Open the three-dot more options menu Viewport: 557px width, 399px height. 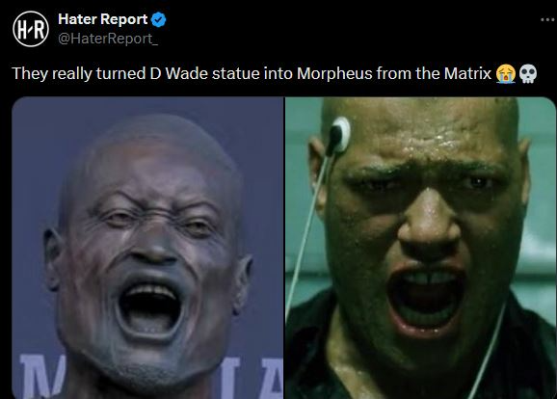[x=547, y=19]
